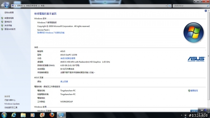The width and height of the screenshot is (210, 118).
Task: Click the power/battery tray icon
Action: 185,115
